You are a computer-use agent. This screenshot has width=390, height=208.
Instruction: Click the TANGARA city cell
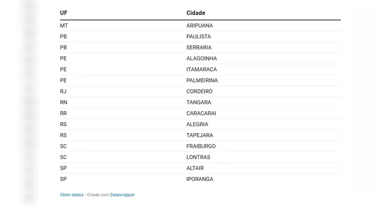199,102
